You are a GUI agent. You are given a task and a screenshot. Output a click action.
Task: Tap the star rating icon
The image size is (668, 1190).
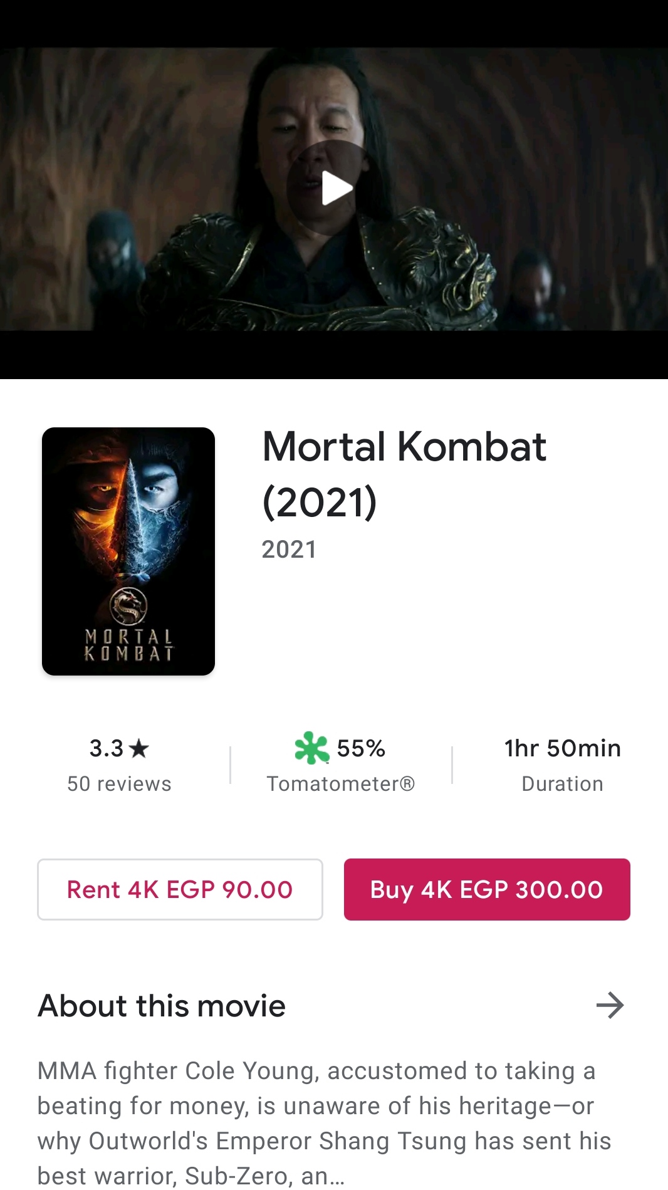pos(138,748)
